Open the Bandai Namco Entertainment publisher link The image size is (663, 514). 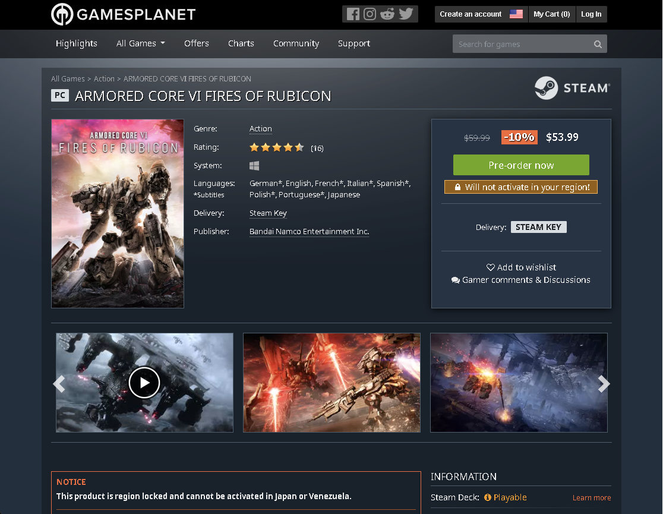click(x=309, y=231)
